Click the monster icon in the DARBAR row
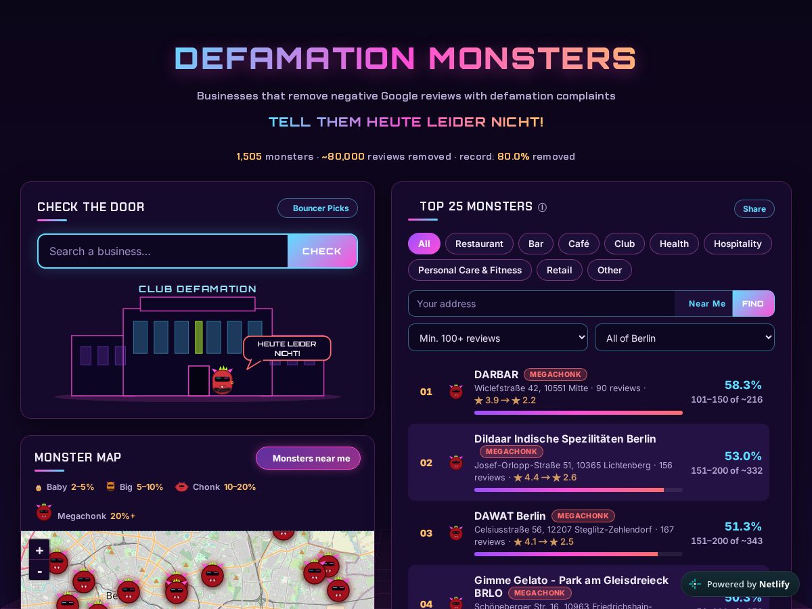 pos(456,391)
